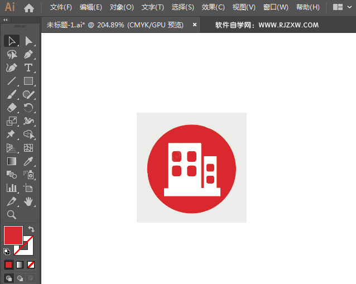Select the Shape Builder tool
Image resolution: width=356 pixels, height=284 pixels.
[x=28, y=134]
